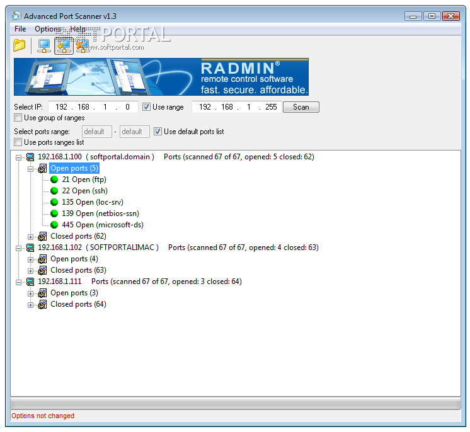Expand the Closed ports (64) node

31,305
